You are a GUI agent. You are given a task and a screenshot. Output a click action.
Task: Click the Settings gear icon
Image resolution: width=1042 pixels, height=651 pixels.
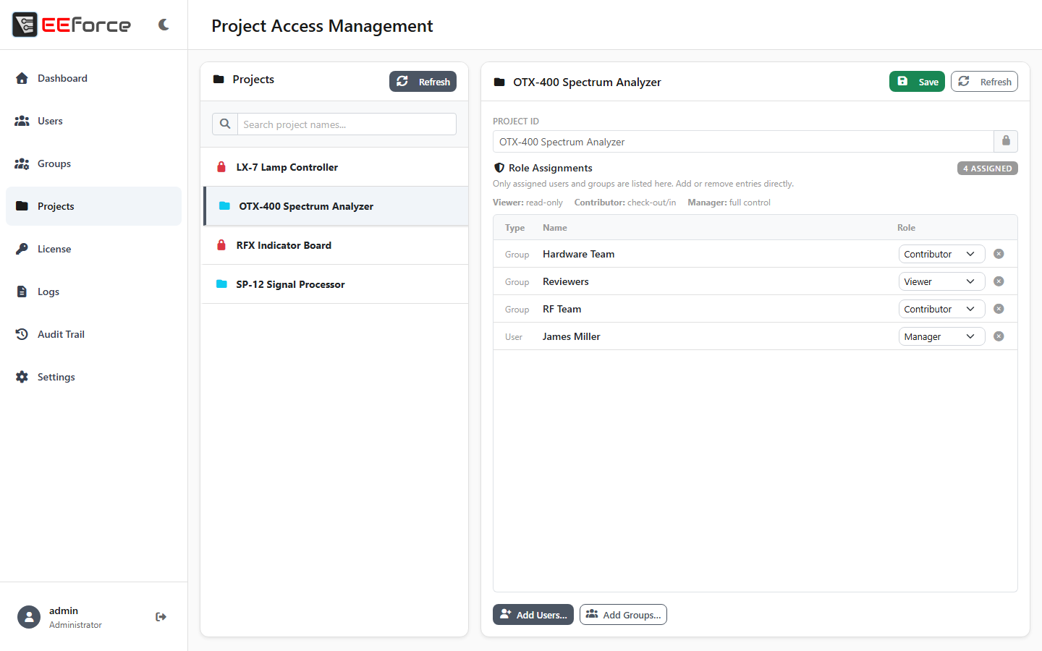pos(22,377)
